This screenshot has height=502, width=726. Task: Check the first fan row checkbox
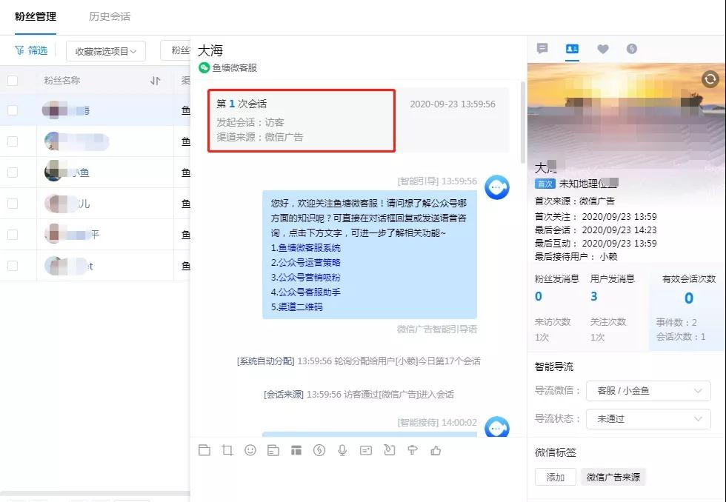(x=13, y=110)
